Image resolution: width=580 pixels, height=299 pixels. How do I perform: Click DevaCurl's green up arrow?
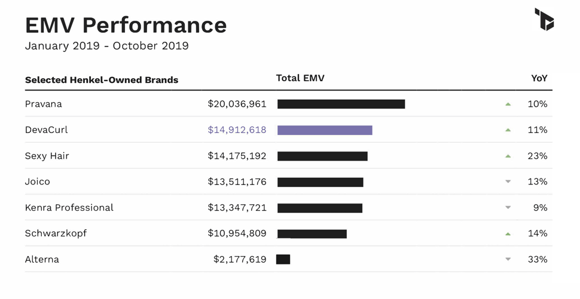508,130
